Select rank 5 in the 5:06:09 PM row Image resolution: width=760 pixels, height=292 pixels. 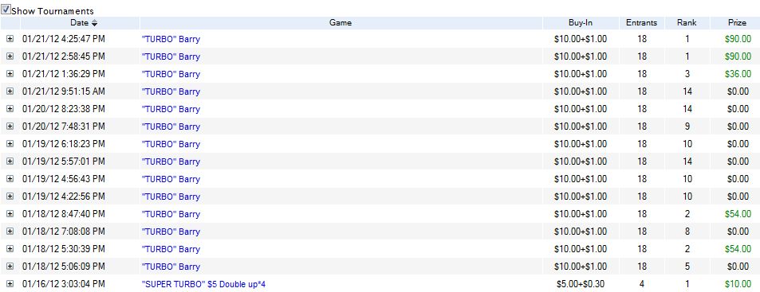pyautogui.click(x=687, y=267)
